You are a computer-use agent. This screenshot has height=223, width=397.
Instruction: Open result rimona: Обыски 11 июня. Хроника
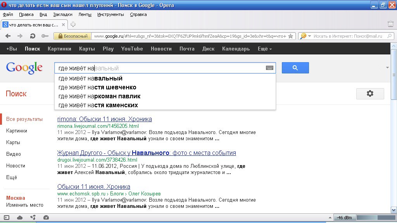tap(105, 119)
